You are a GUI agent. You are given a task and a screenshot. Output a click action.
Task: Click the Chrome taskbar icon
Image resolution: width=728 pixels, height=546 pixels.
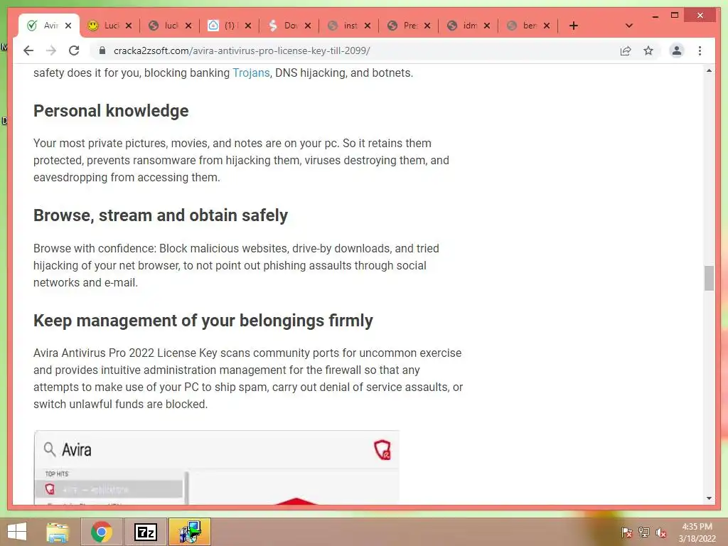(102, 532)
